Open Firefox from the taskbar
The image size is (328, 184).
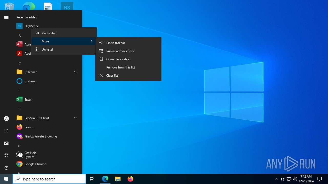130,179
